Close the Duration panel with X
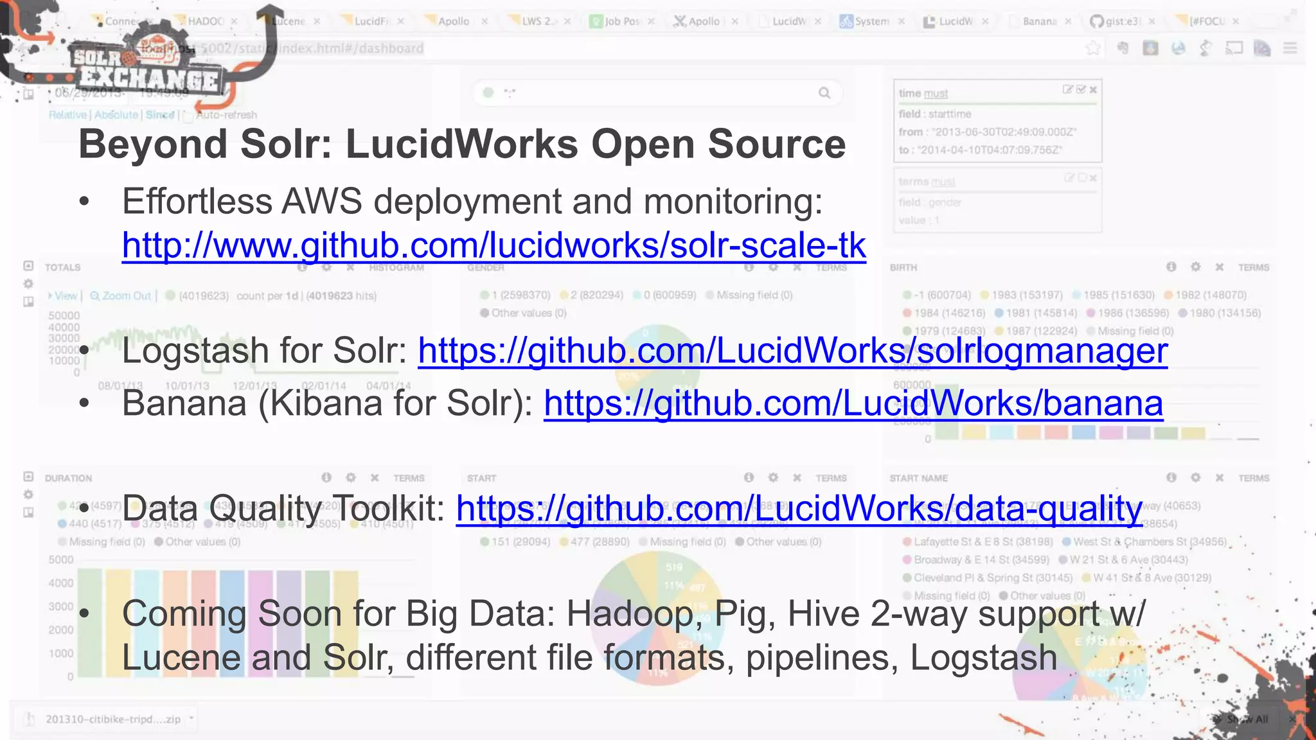The height and width of the screenshot is (740, 1316). click(x=375, y=477)
